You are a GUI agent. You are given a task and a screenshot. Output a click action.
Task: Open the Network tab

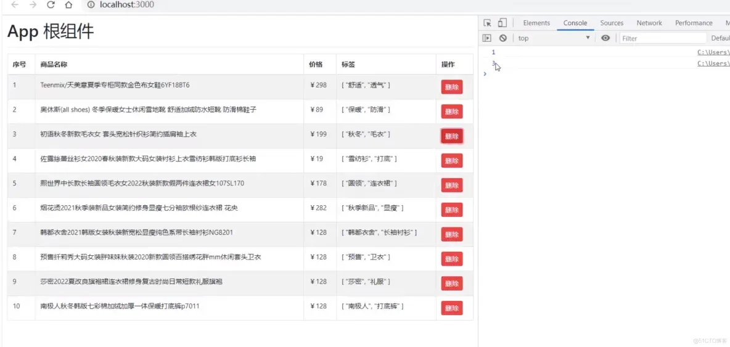pyautogui.click(x=649, y=23)
